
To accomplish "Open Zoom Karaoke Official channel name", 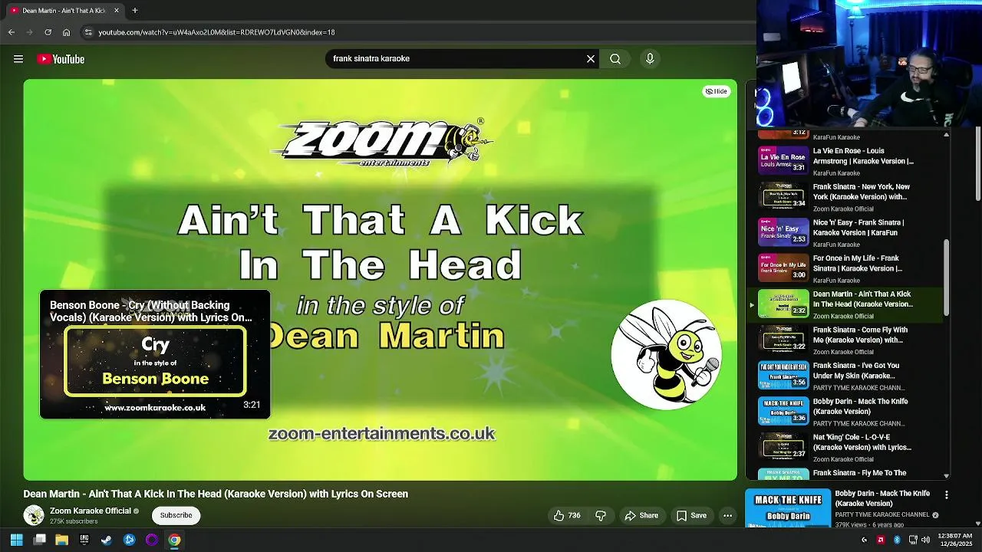I will [x=91, y=511].
